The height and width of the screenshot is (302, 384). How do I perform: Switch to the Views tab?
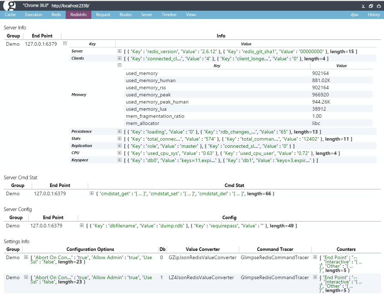(x=191, y=15)
